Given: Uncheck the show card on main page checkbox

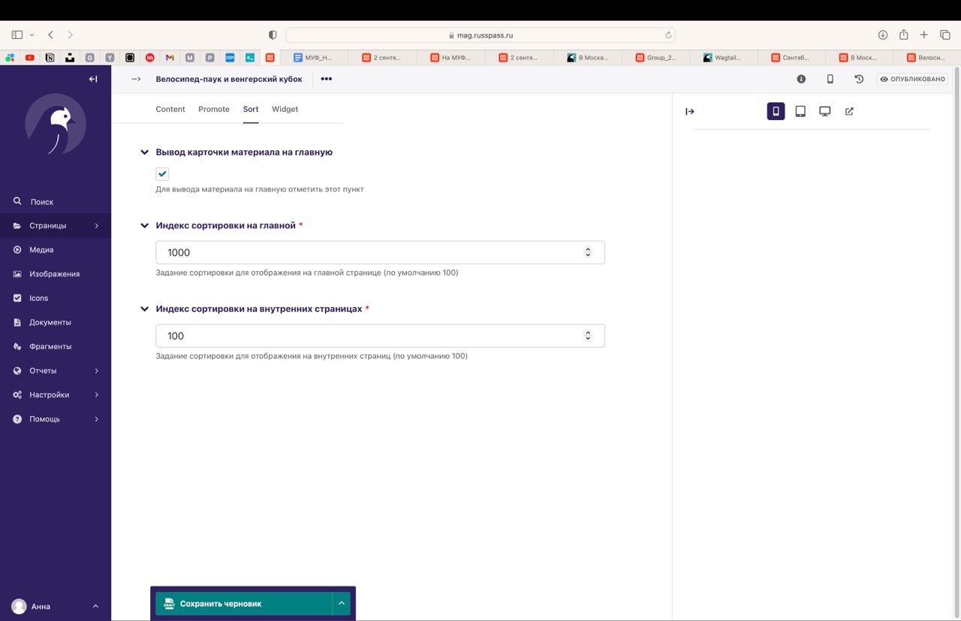Looking at the screenshot, I should (x=162, y=173).
